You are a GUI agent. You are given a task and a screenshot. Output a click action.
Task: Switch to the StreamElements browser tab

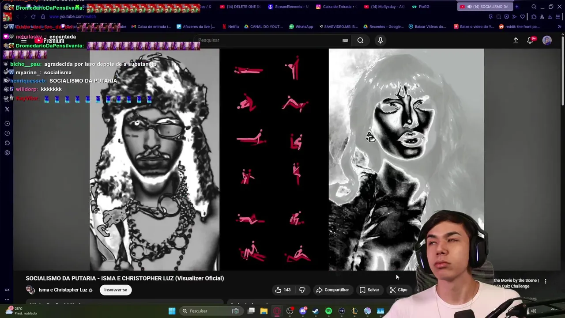288,7
